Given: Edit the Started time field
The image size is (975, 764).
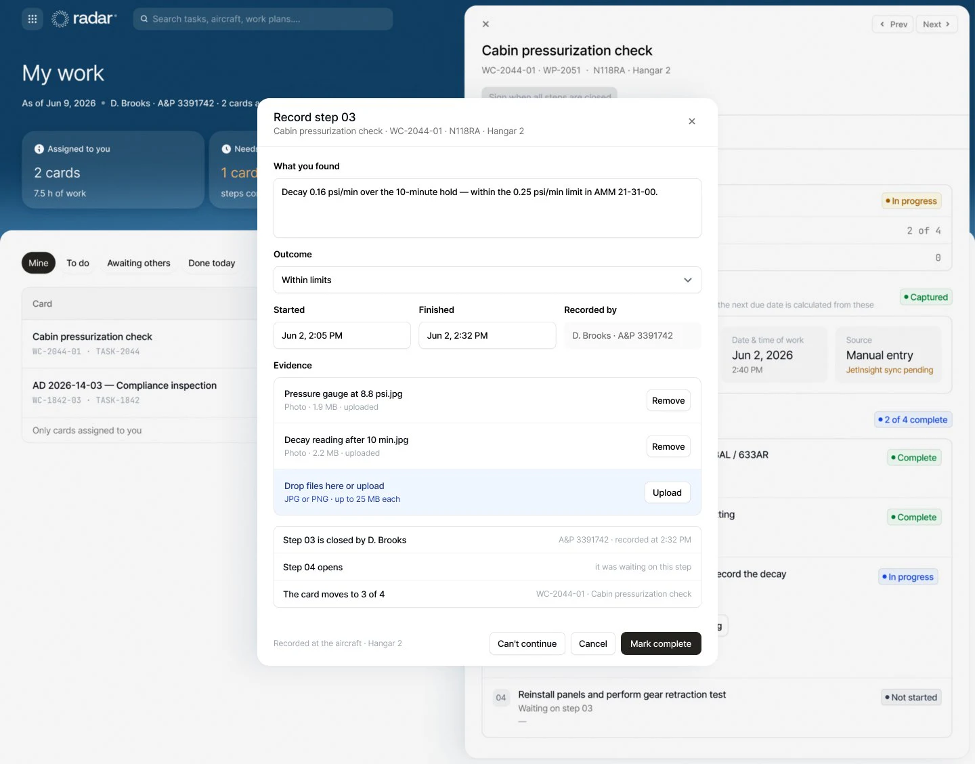Looking at the screenshot, I should [342, 335].
